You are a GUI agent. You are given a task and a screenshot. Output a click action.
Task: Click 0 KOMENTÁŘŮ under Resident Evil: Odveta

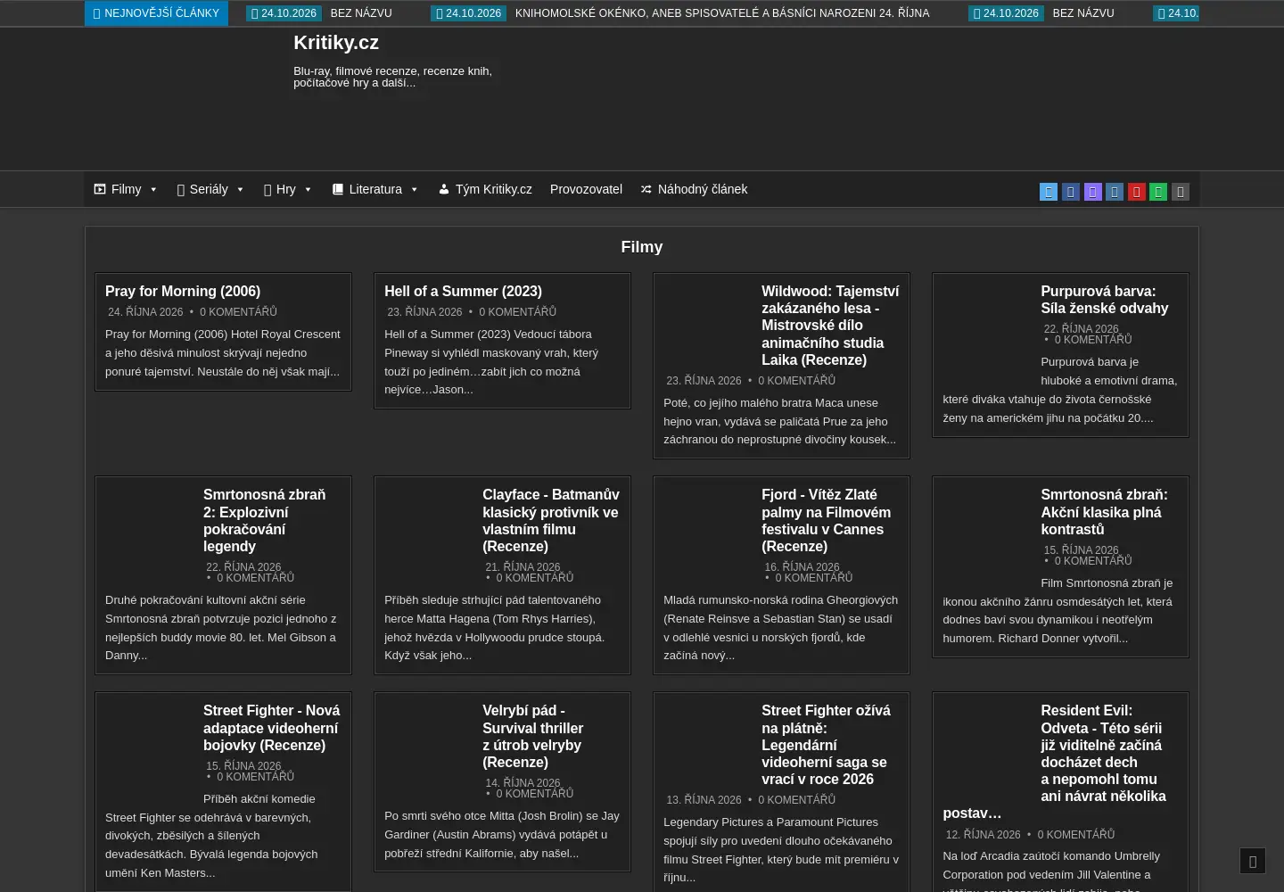1075,835
